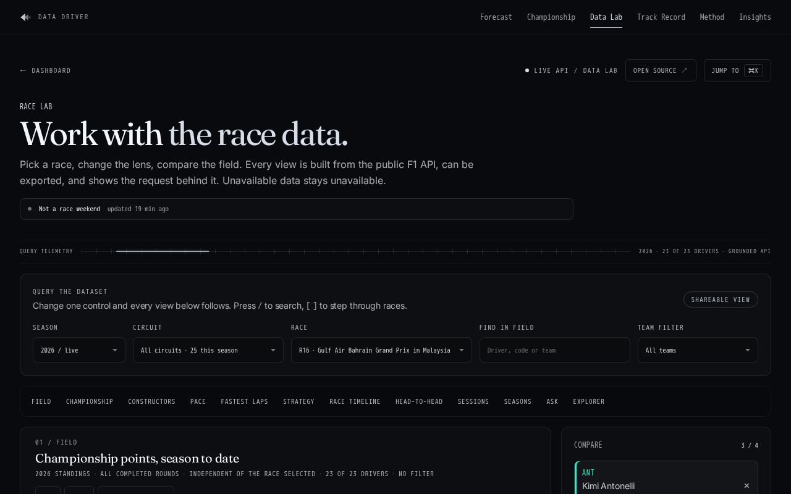791x494 pixels.
Task: Select the Head-to-Head tab
Action: coord(419,401)
